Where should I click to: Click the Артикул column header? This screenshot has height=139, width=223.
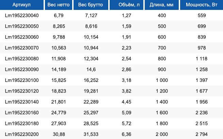point(21,5)
